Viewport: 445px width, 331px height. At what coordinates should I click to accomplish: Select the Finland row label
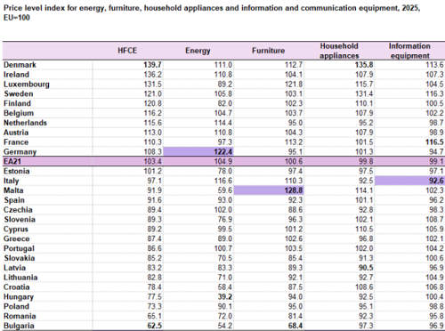coord(17,103)
